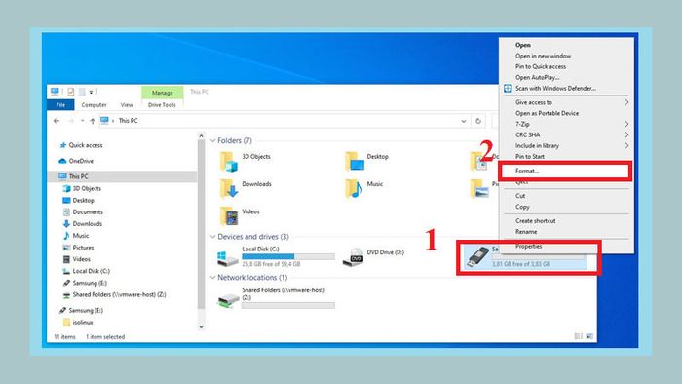This screenshot has width=682, height=384.
Task: Switch to details view in status bar
Action: tap(578, 336)
